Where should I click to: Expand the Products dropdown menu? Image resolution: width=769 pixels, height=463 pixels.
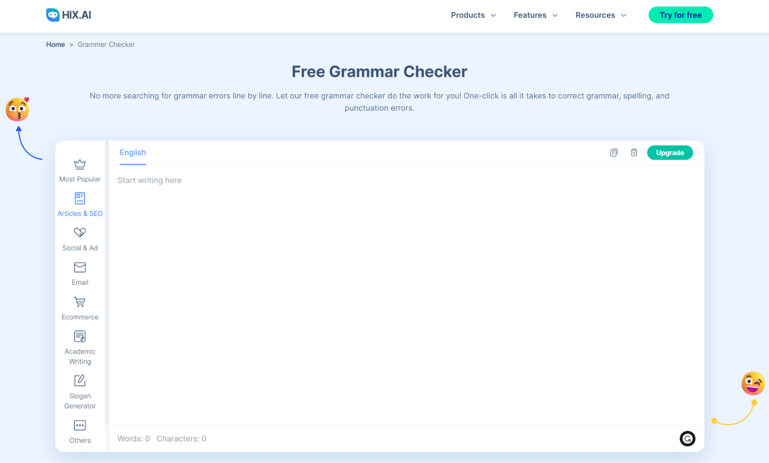click(x=472, y=15)
